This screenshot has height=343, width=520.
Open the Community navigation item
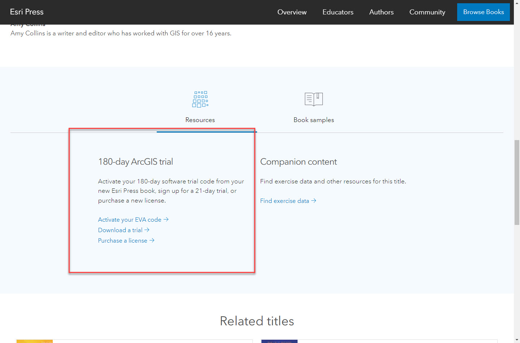pyautogui.click(x=427, y=12)
